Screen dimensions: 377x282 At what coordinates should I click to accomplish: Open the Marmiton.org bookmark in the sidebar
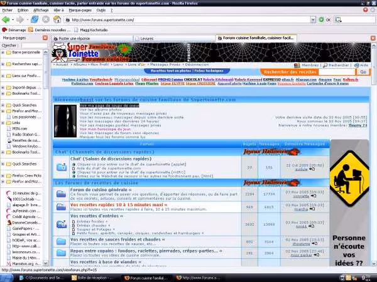pos(23,264)
